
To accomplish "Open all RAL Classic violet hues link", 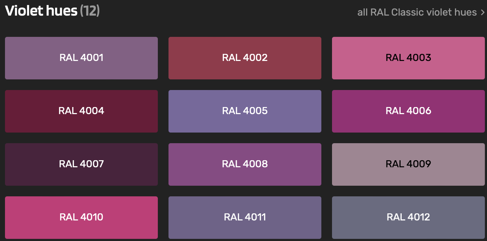I will [417, 12].
